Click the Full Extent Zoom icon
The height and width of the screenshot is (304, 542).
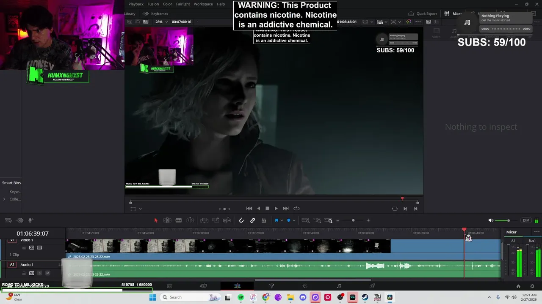pos(305,220)
